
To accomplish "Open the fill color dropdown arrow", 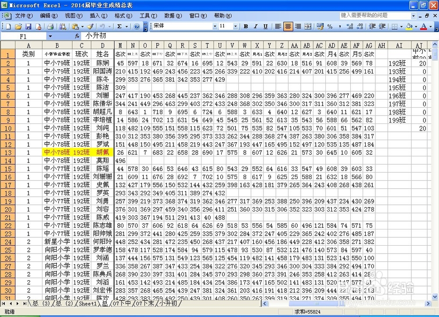I will pos(416,26).
